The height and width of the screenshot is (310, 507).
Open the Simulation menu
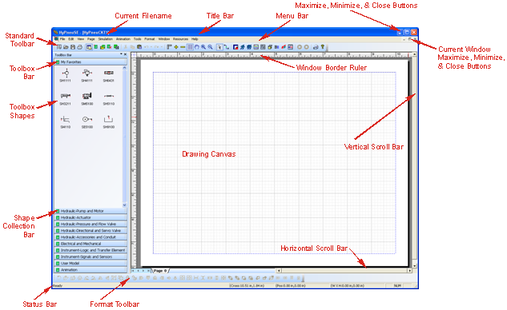[106, 39]
